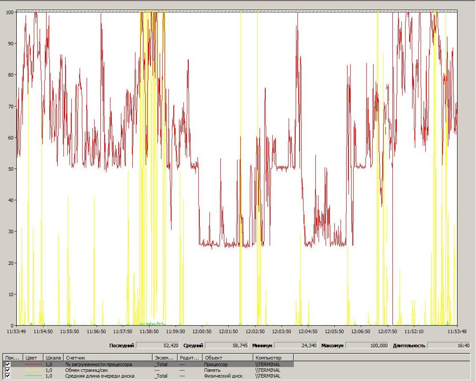Click the 12:00:50 time axis label
The image size is (476, 382).
click(x=202, y=331)
